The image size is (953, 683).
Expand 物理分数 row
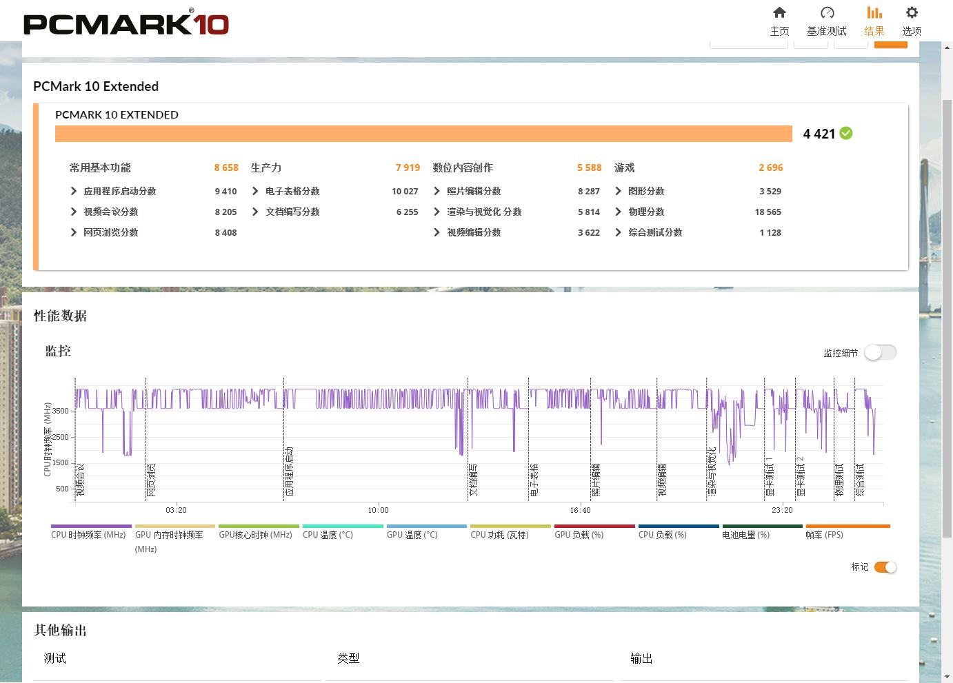coord(618,212)
